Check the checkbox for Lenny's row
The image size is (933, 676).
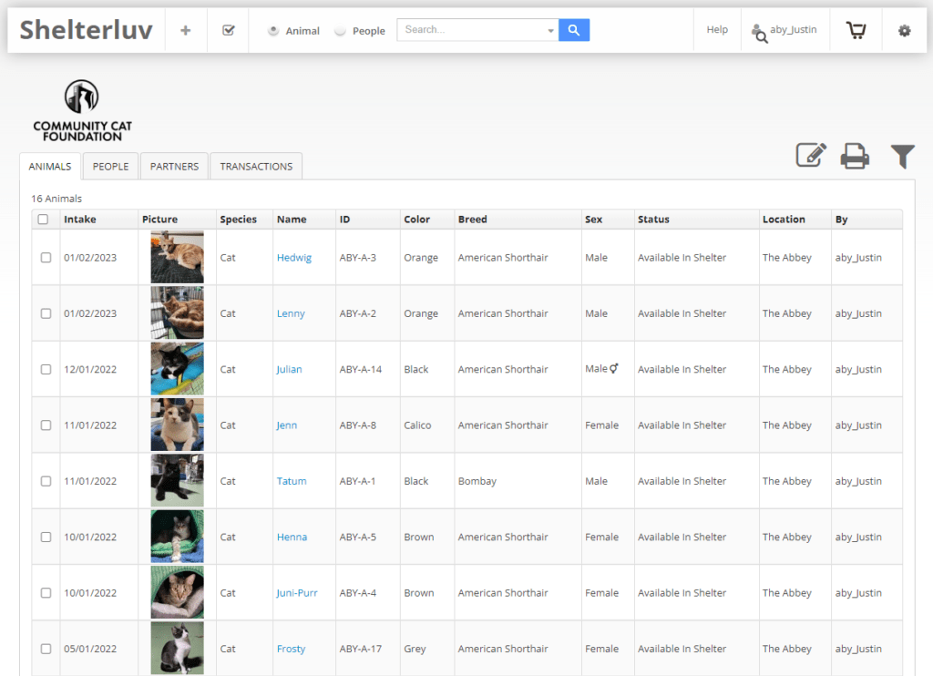pyautogui.click(x=46, y=313)
